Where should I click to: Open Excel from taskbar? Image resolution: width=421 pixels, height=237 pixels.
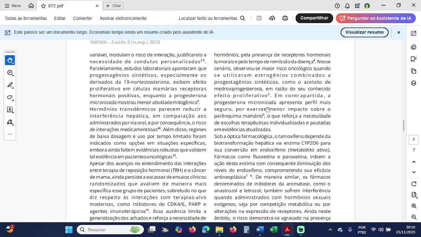[x=274, y=230]
